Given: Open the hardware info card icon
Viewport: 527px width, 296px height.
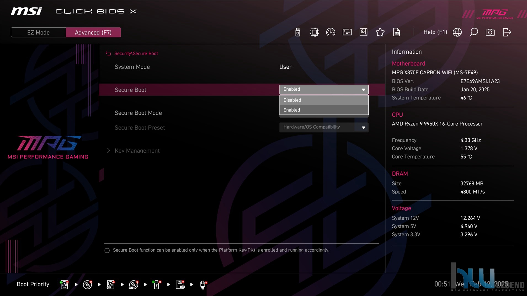Looking at the screenshot, I should coord(347,32).
